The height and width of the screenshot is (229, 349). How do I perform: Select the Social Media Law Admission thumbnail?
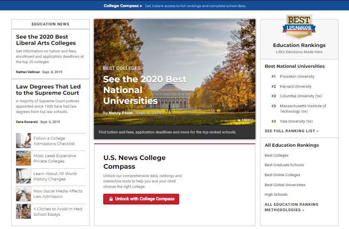[x=23, y=194]
